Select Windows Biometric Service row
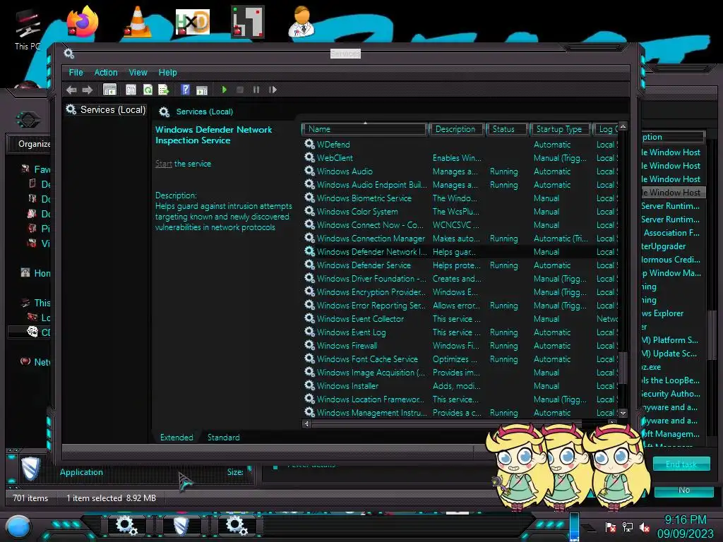The image size is (723, 542). click(460, 198)
